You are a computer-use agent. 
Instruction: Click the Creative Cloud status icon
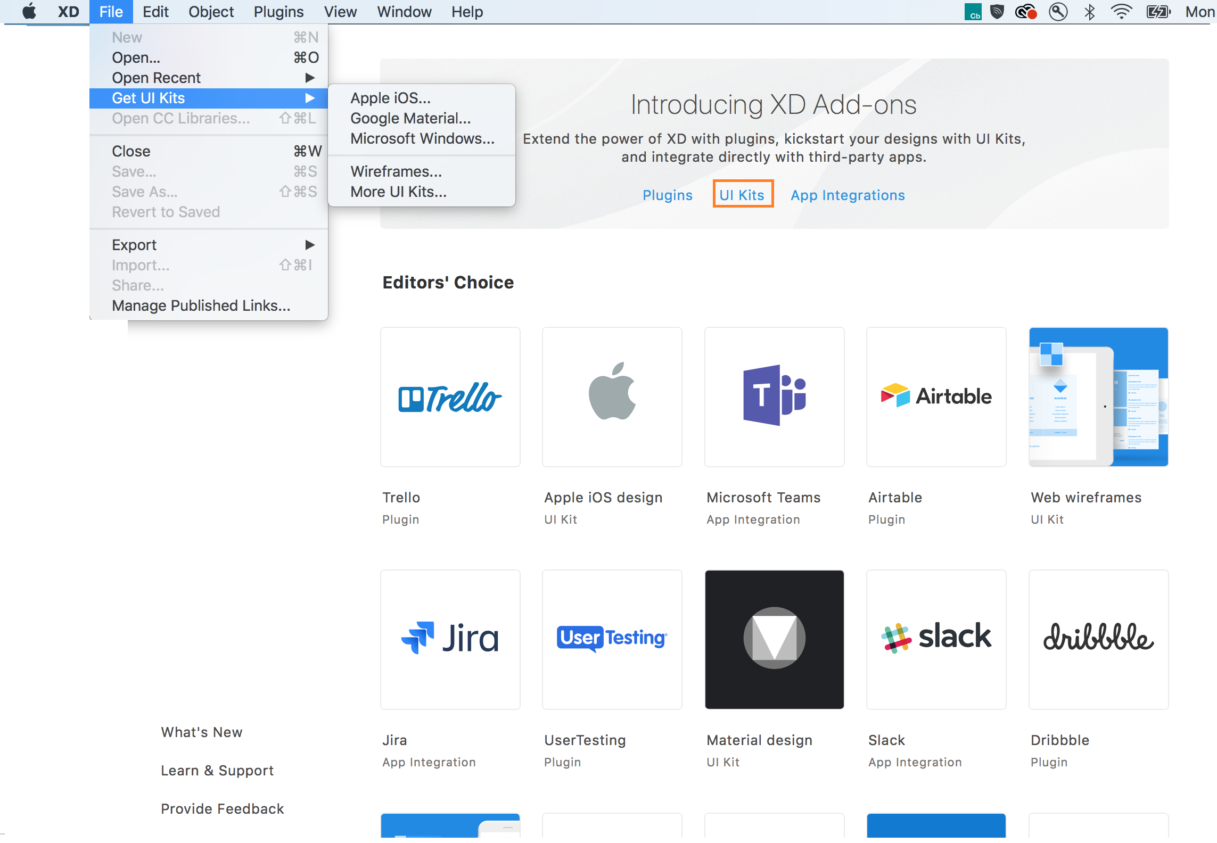pos(1026,12)
